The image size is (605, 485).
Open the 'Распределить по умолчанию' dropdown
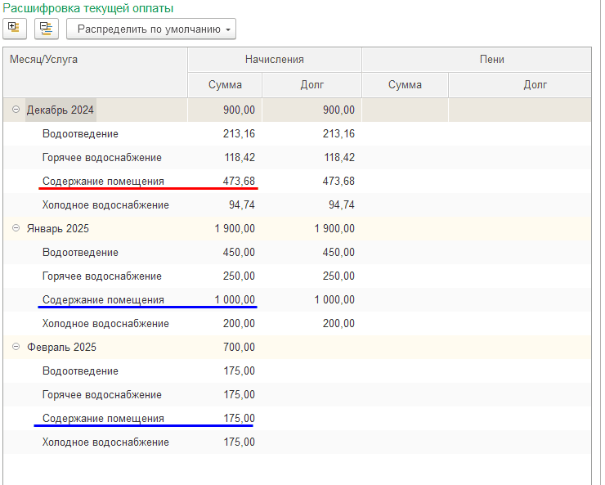(x=150, y=29)
